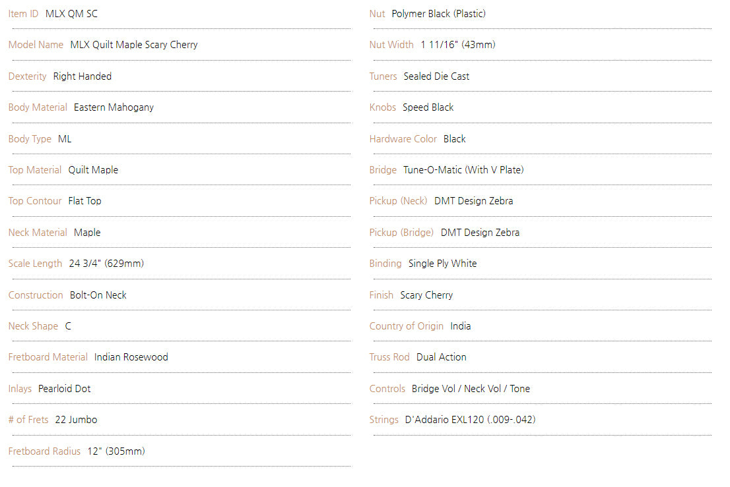This screenshot has width=730, height=487.
Task: Click the Nut Width 1 11/16" value
Action: pos(457,45)
